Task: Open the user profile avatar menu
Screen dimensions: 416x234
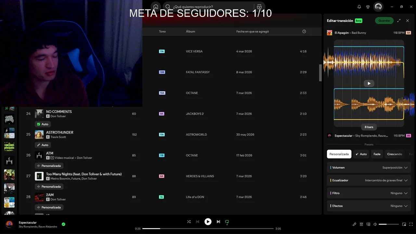Action: [378, 6]
